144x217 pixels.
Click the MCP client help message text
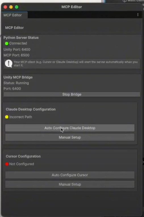pos(76,64)
